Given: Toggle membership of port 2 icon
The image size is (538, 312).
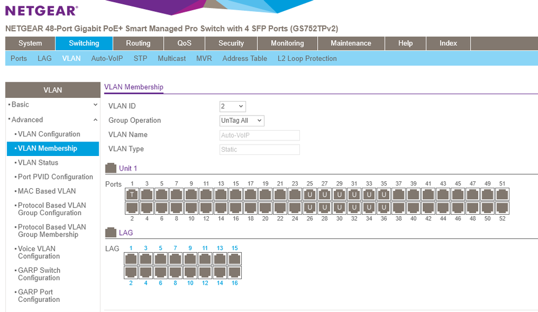Looking at the screenshot, I should pos(132,208).
